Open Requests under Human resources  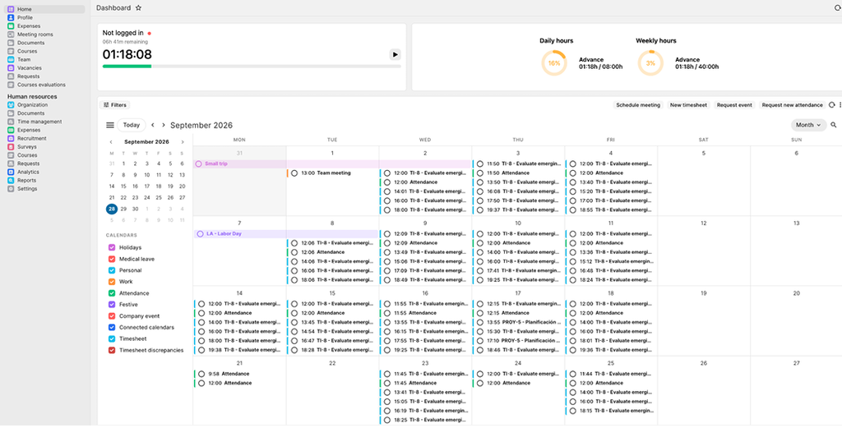(28, 163)
